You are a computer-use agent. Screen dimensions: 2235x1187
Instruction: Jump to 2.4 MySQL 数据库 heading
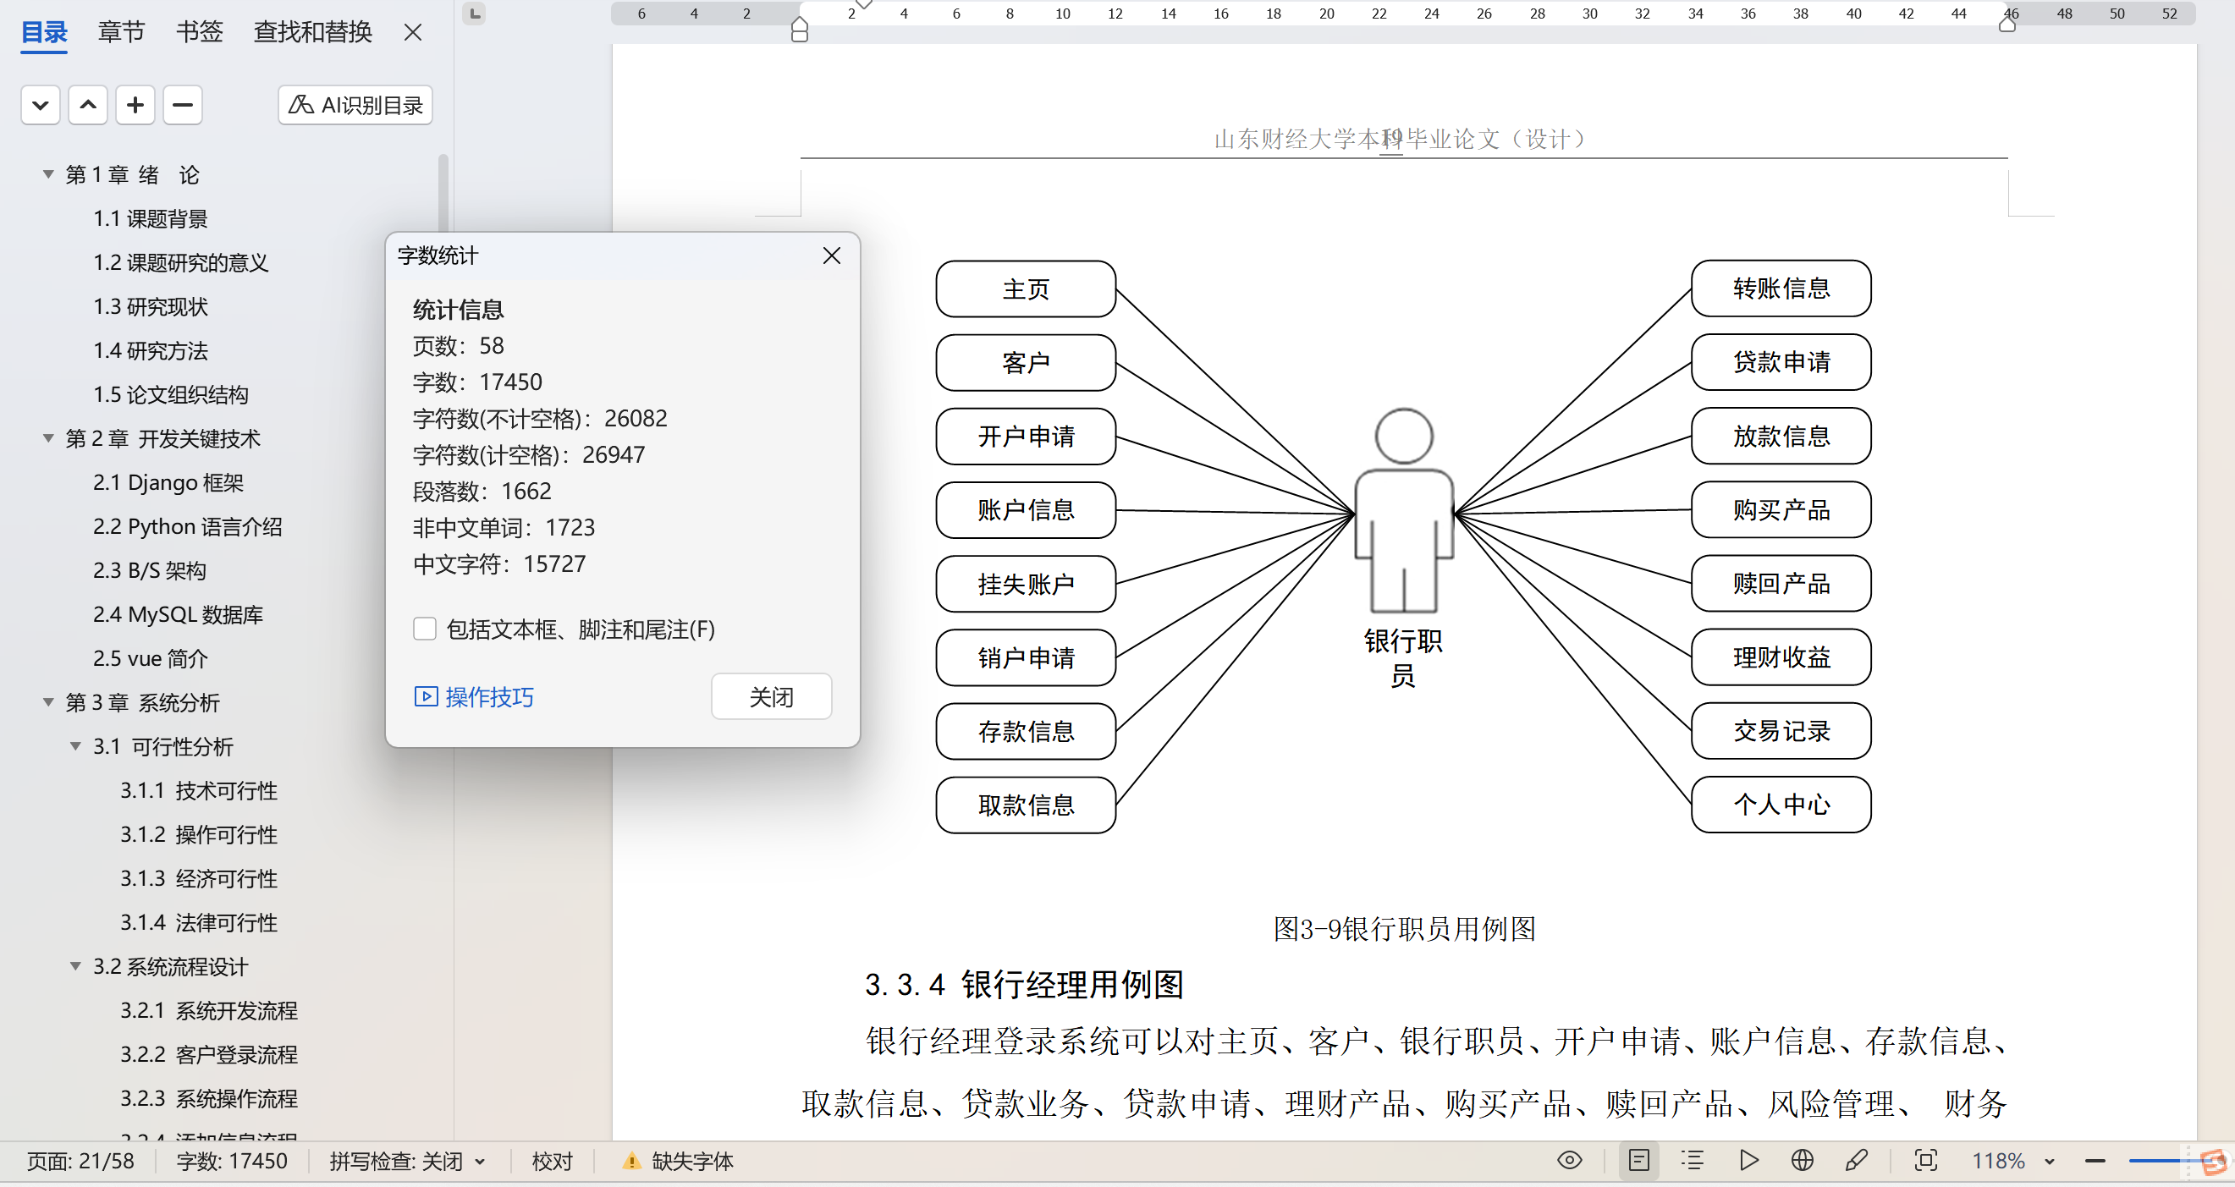point(178,614)
